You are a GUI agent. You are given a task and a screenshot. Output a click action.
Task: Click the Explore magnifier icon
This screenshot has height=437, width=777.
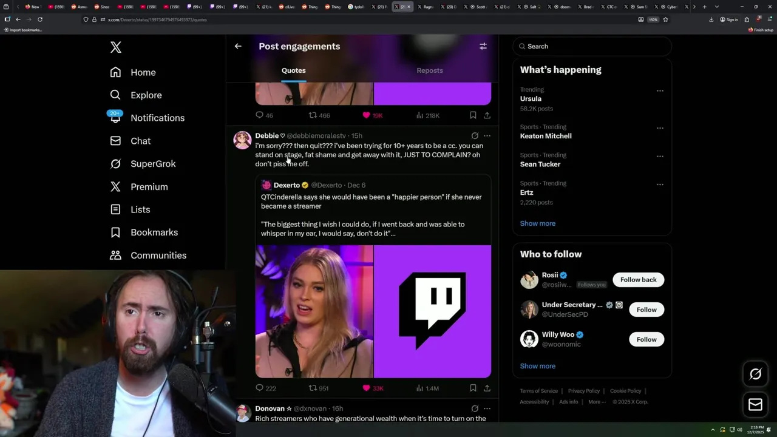click(115, 95)
